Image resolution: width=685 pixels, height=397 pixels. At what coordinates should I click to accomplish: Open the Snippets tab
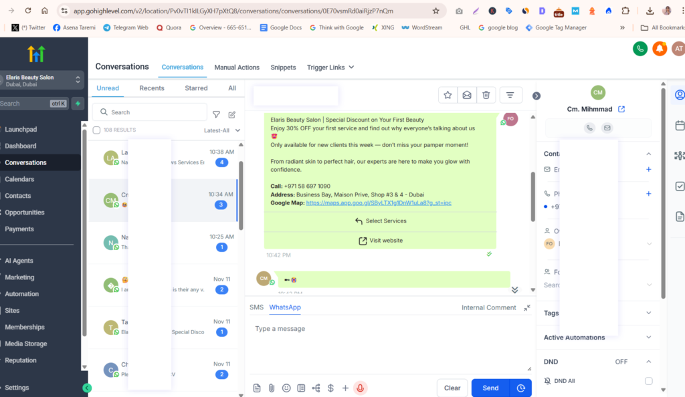(283, 68)
